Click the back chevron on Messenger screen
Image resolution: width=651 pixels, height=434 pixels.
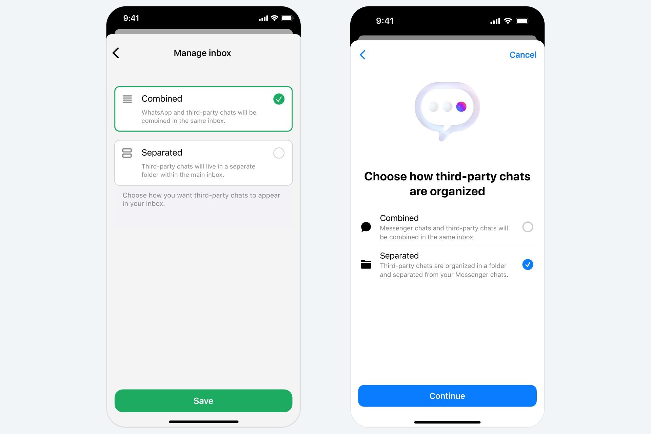click(363, 54)
